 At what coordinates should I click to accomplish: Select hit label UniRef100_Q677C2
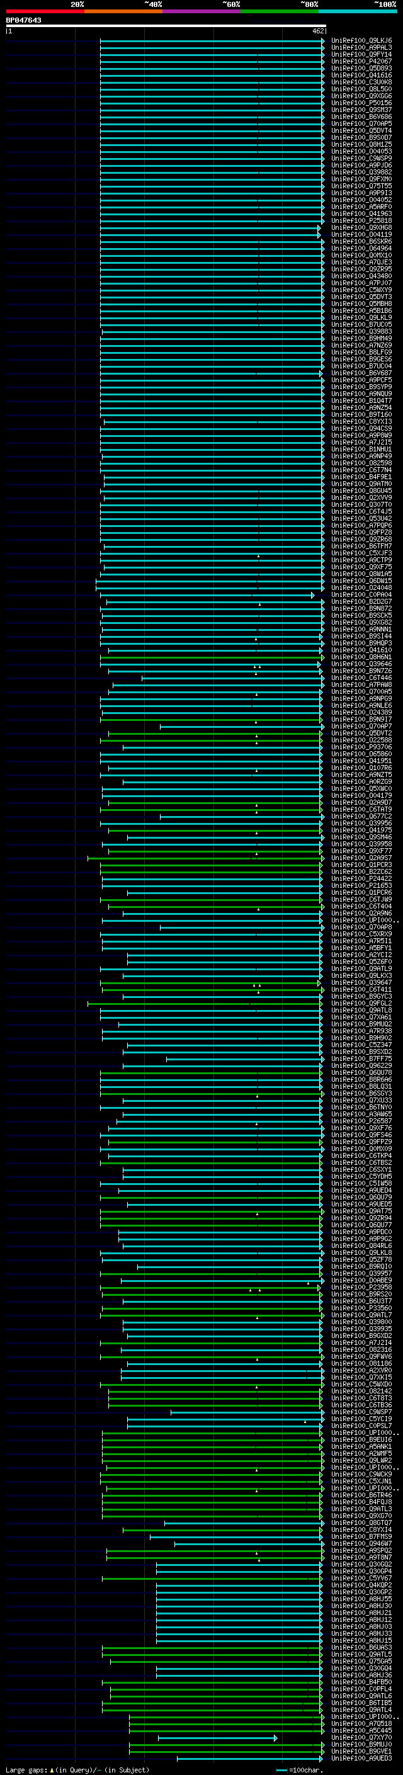tap(361, 817)
